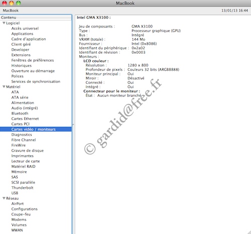The height and width of the screenshot is (234, 251).
Task: Select AirPort under Réseau
Action: click(18, 203)
